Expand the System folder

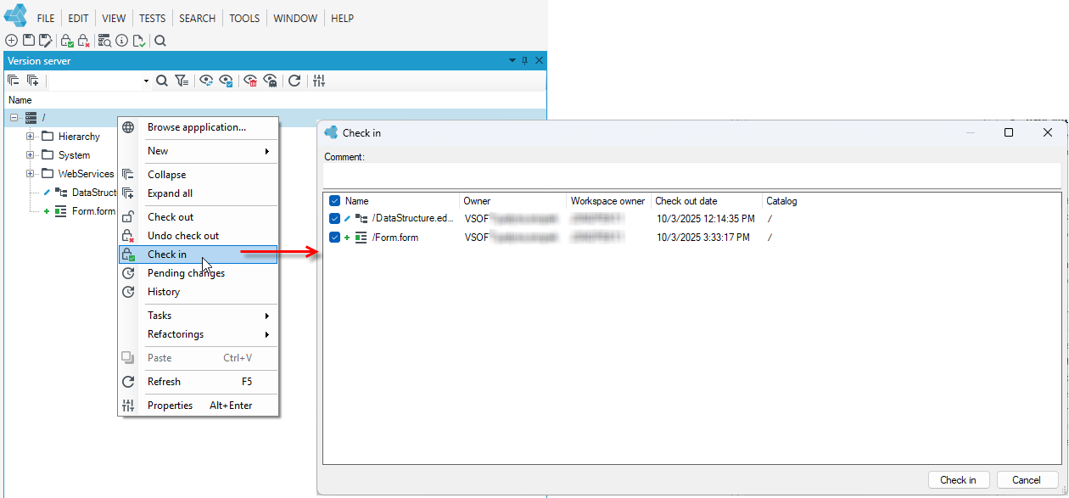[31, 154]
